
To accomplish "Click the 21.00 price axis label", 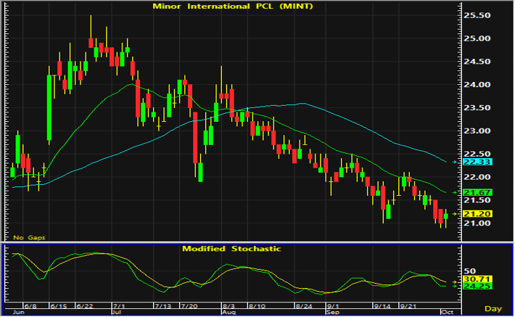I will tap(477, 223).
